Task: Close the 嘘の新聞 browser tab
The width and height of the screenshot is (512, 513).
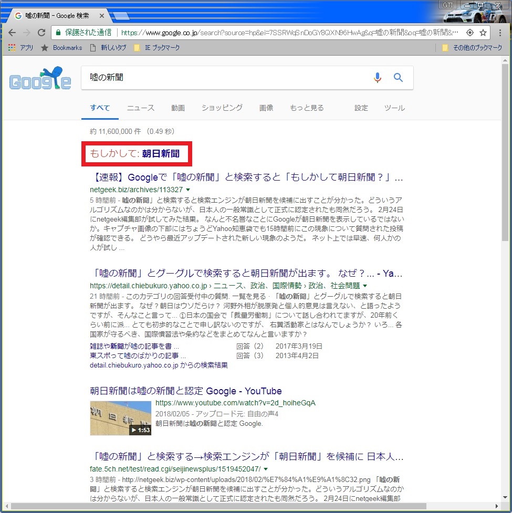Action: point(101,16)
